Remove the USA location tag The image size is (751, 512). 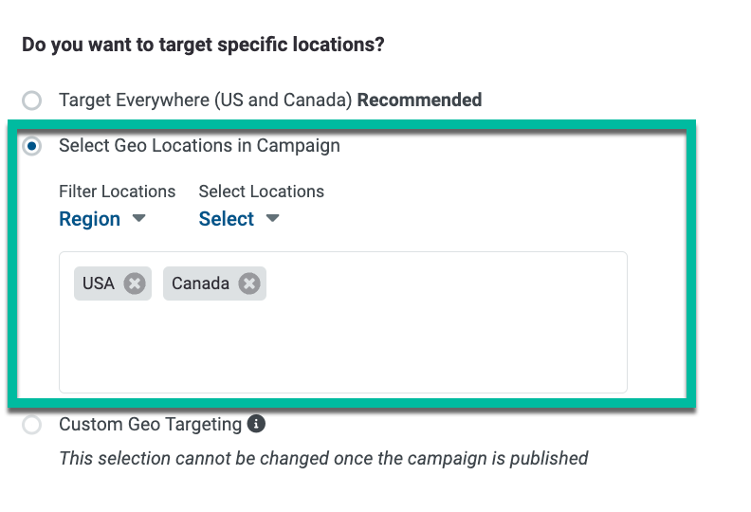click(135, 283)
